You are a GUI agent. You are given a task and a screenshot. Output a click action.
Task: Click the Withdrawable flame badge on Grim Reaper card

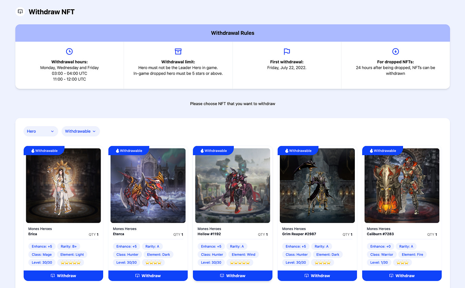click(x=298, y=151)
